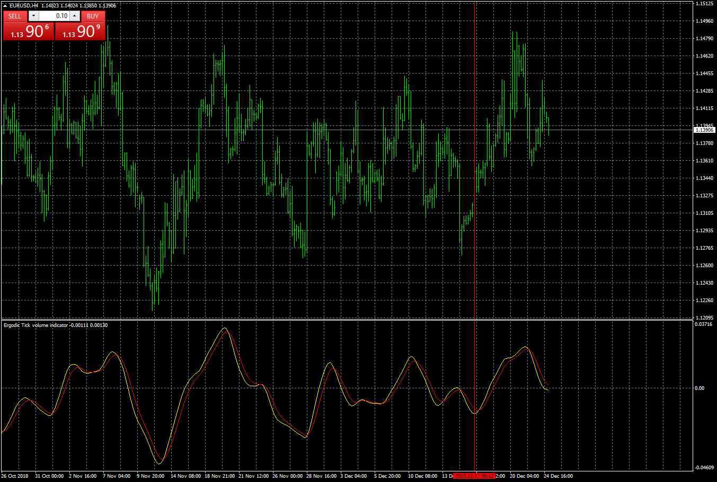
Task: Click the 9 Nov 20:00 time label
Action: pos(151,476)
